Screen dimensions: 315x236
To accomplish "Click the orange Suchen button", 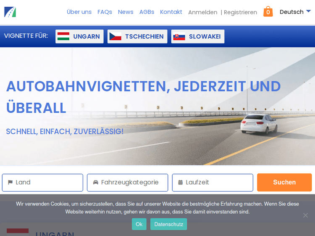I will (284, 182).
